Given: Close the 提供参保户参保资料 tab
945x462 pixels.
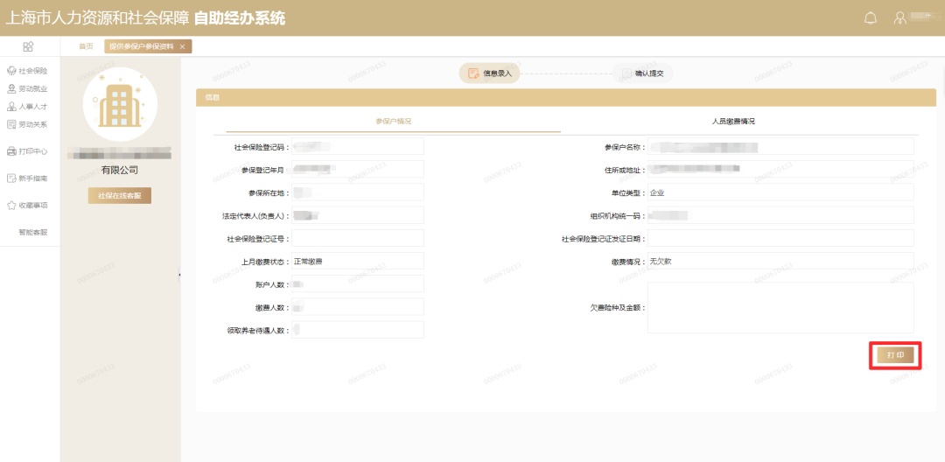Looking at the screenshot, I should pos(182,46).
